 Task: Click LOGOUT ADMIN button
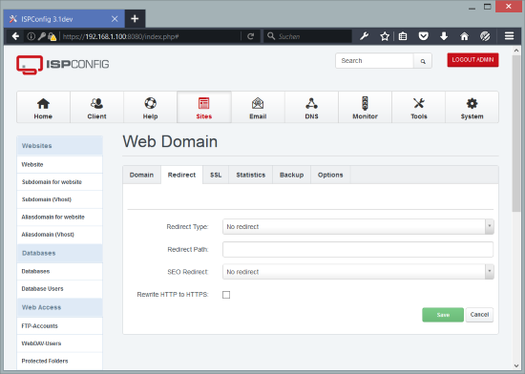pos(472,60)
